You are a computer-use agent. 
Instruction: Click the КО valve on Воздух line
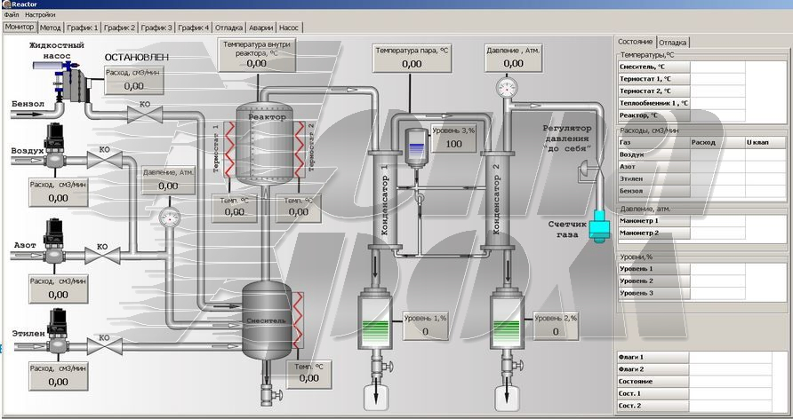coord(100,161)
